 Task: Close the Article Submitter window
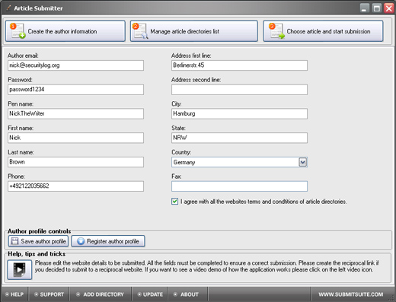pyautogui.click(x=389, y=8)
